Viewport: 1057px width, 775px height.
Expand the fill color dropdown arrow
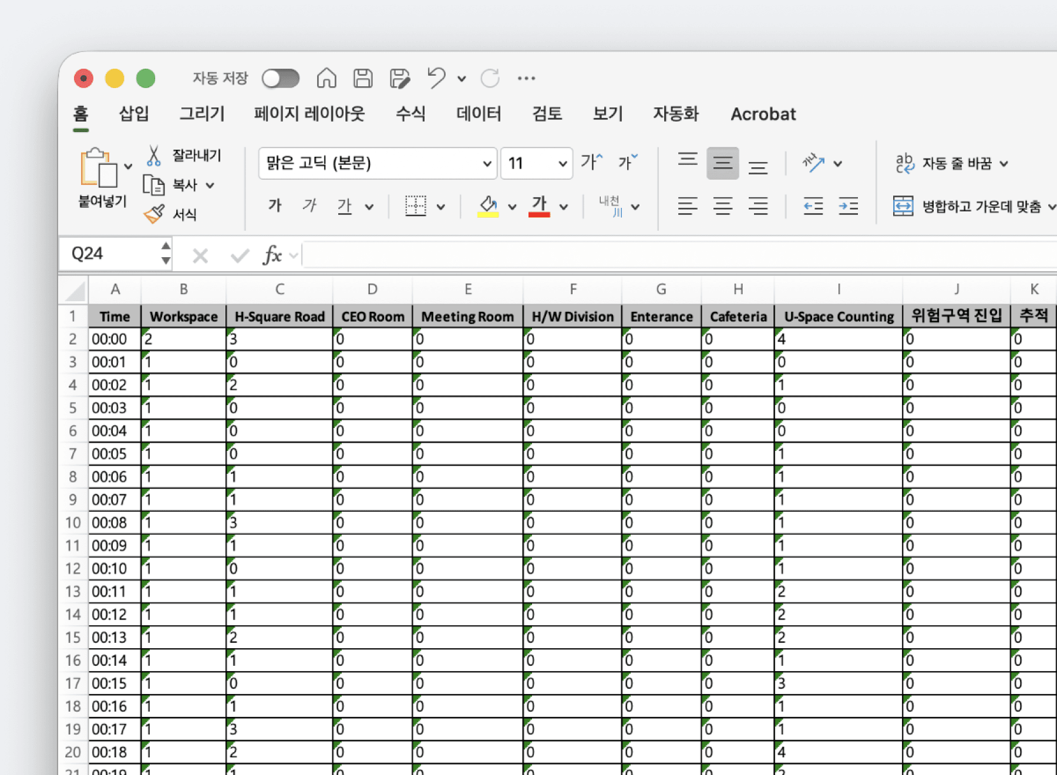click(x=512, y=207)
